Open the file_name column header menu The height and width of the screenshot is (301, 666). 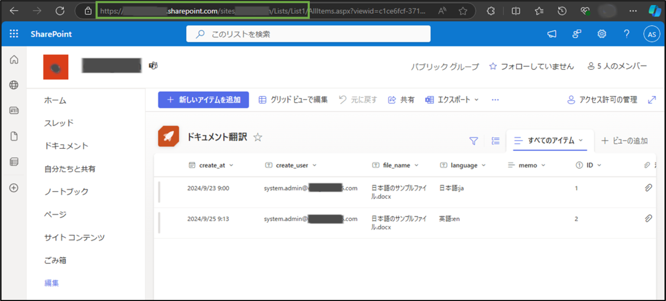396,165
